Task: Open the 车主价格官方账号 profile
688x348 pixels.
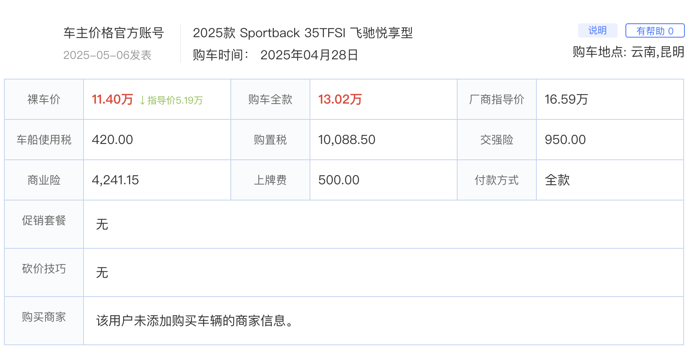Action: tap(114, 33)
